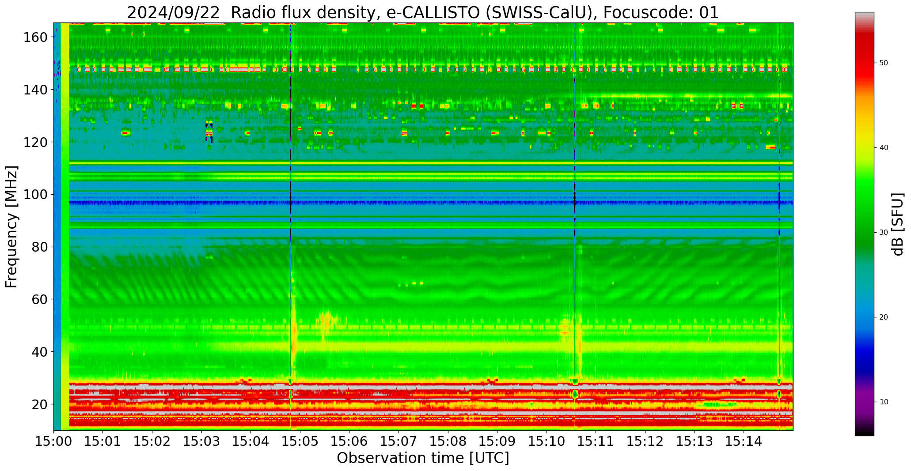Click the 'dB [SFU]' colorbar label
The width and height of the screenshot is (911, 471).
coord(898,224)
